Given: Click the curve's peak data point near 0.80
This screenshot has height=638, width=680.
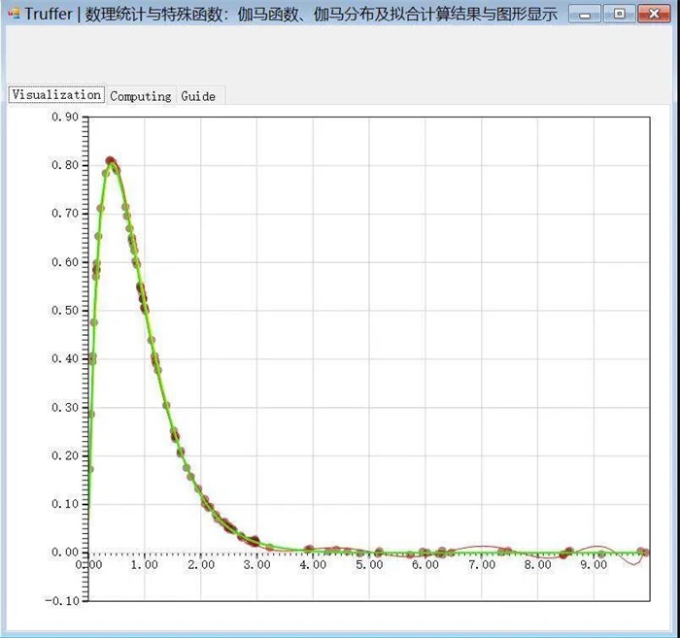Looking at the screenshot, I should 112,162.
